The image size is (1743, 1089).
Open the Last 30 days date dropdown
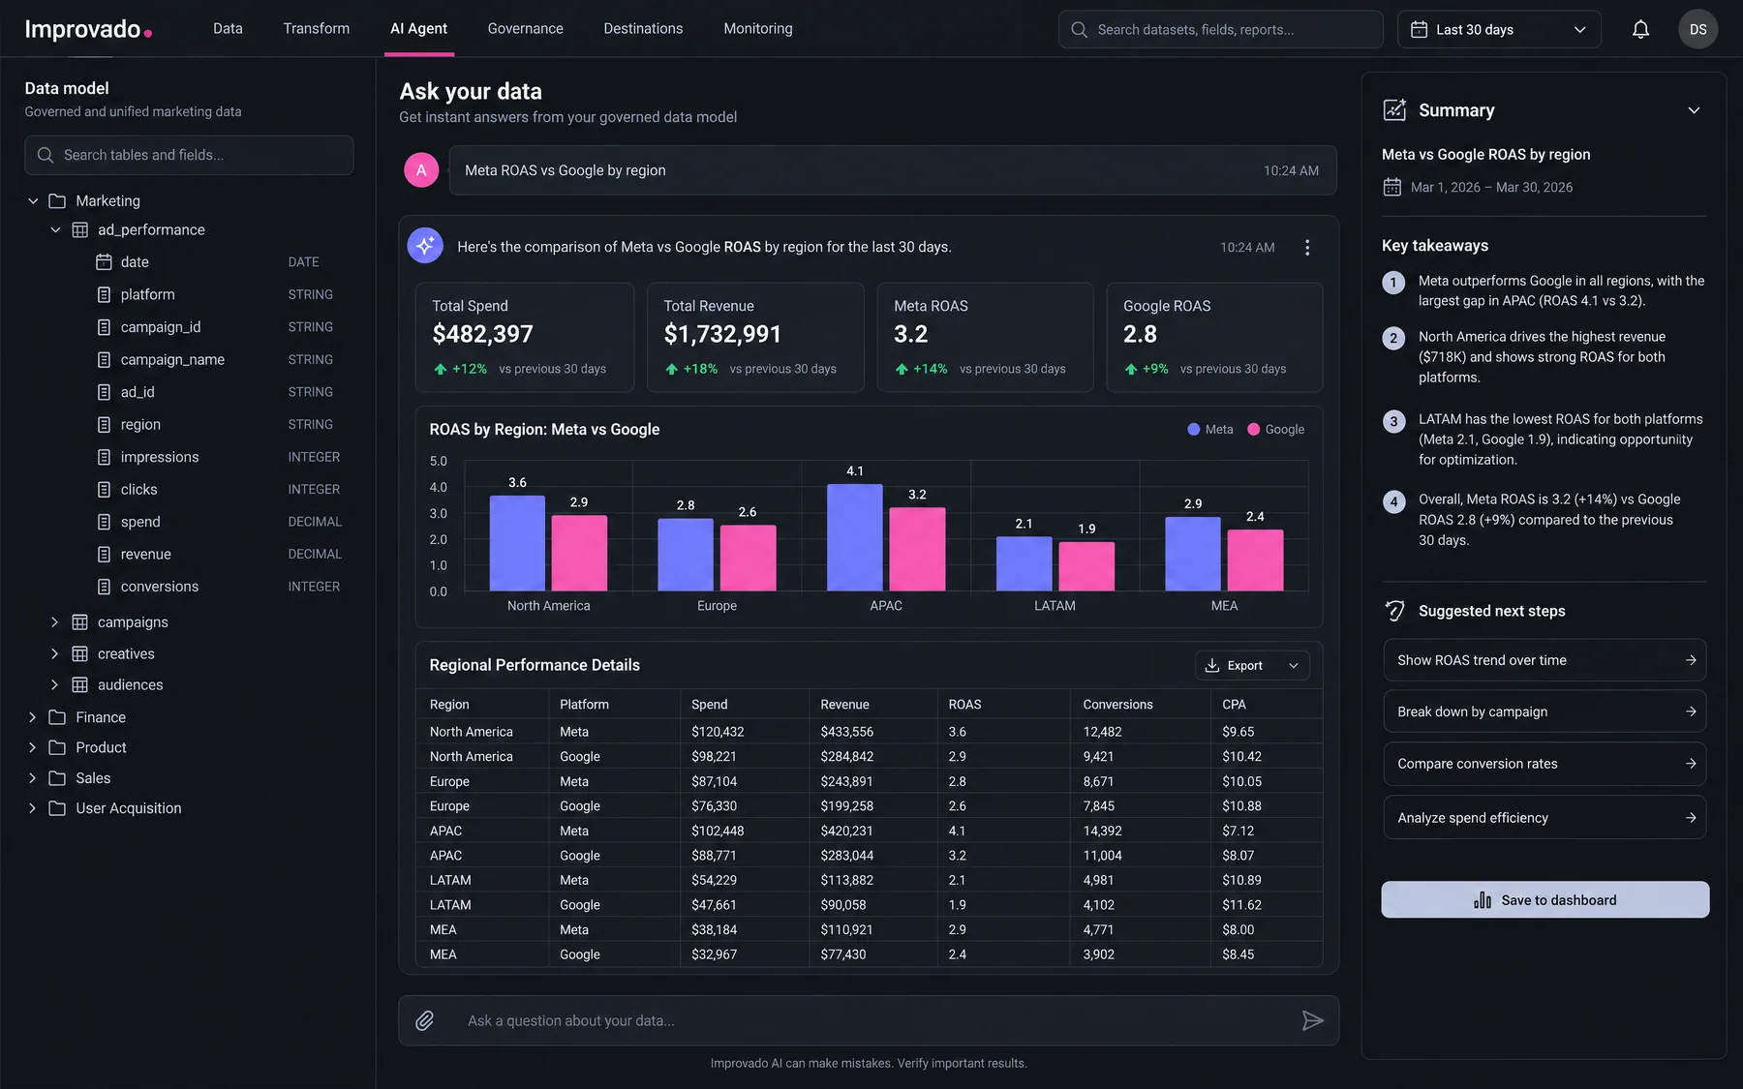(1498, 30)
